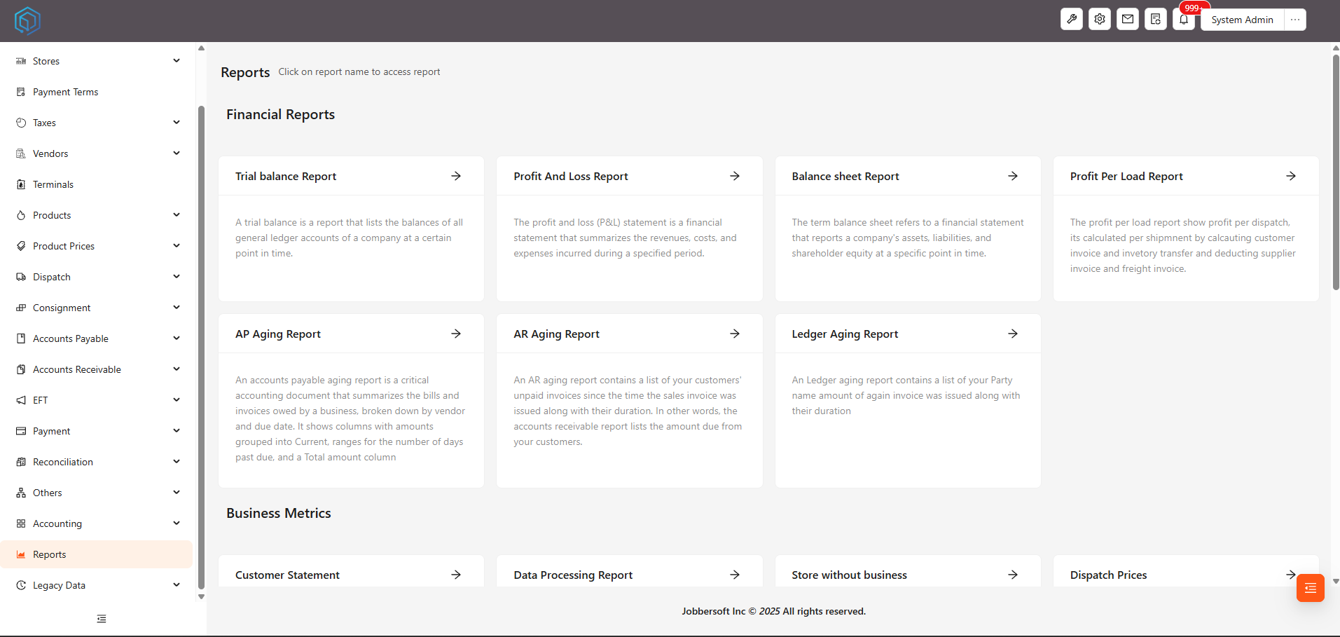Open the Payment sidebar menu
This screenshot has width=1340, height=637.
(x=97, y=431)
